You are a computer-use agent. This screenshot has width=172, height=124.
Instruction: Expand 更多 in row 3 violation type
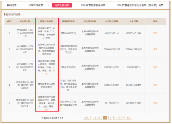coord(50,72)
